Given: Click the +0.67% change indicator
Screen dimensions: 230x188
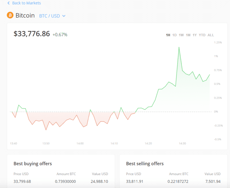Looking at the screenshot, I should (60, 35).
